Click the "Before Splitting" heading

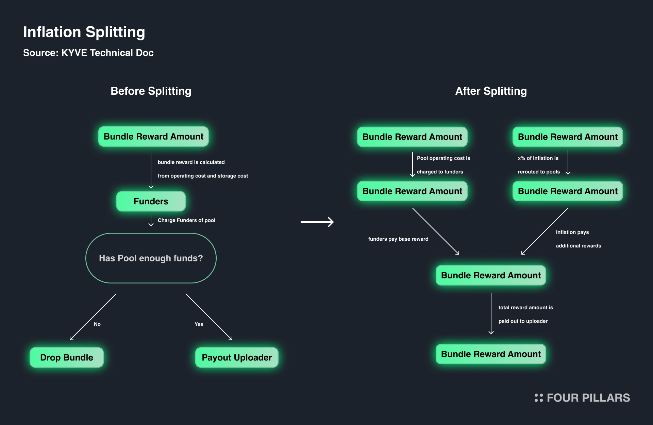click(x=151, y=91)
